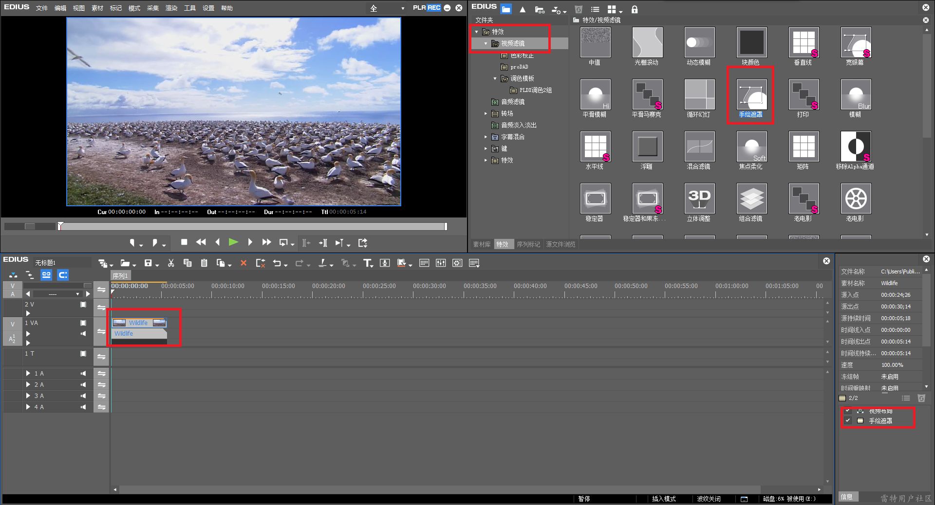Uncheck the 手绘遮罩 filter checkbox
The height and width of the screenshot is (505, 935).
pyautogui.click(x=848, y=421)
